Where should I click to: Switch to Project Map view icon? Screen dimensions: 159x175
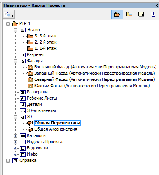117,14
